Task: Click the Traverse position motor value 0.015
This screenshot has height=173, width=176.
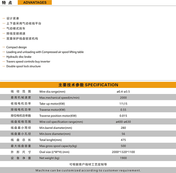Action: pos(123,116)
